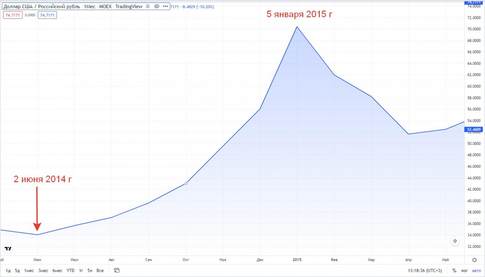The height and width of the screenshot is (277, 485).
Task: Show all data with Все
Action: 100,271
